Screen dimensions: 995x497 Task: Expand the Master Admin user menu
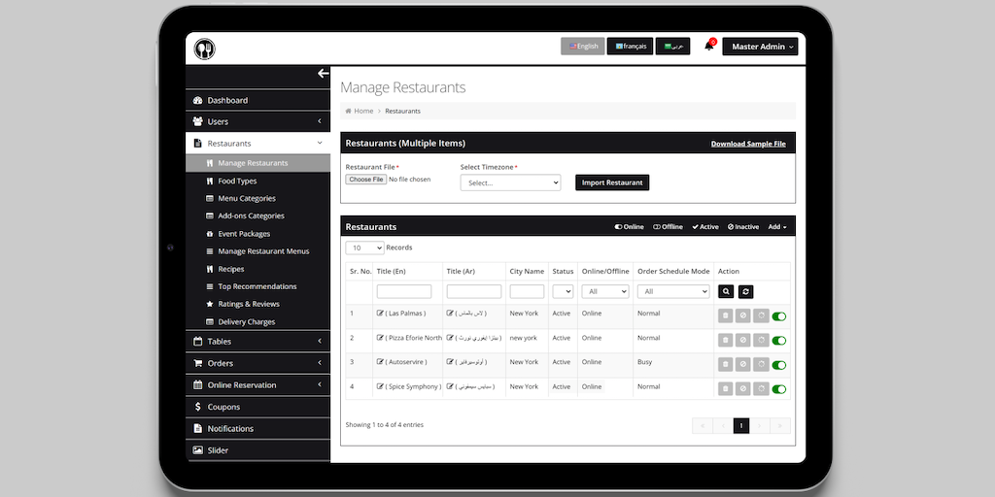(x=761, y=47)
